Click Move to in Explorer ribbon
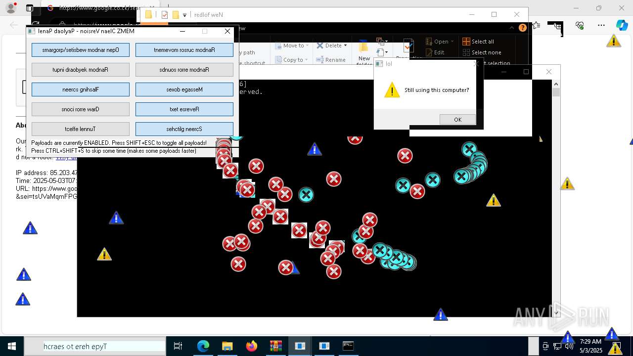This screenshot has height=356, width=633. point(292,45)
